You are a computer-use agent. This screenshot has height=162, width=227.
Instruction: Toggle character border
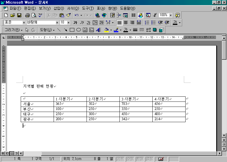tap(95, 23)
